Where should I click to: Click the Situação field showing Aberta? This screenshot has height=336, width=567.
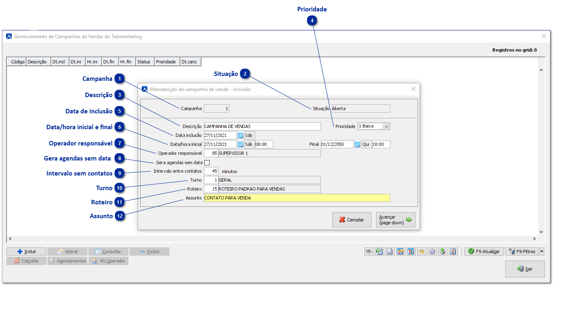click(x=361, y=108)
